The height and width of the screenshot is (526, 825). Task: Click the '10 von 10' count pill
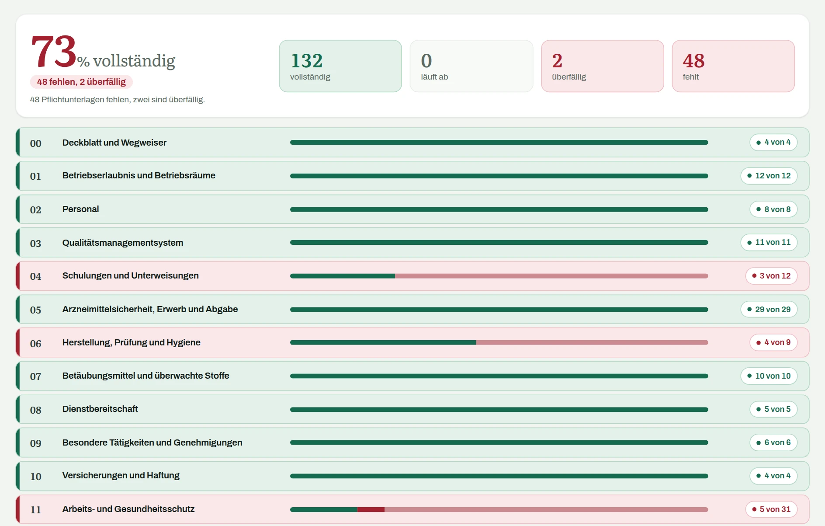[769, 376]
